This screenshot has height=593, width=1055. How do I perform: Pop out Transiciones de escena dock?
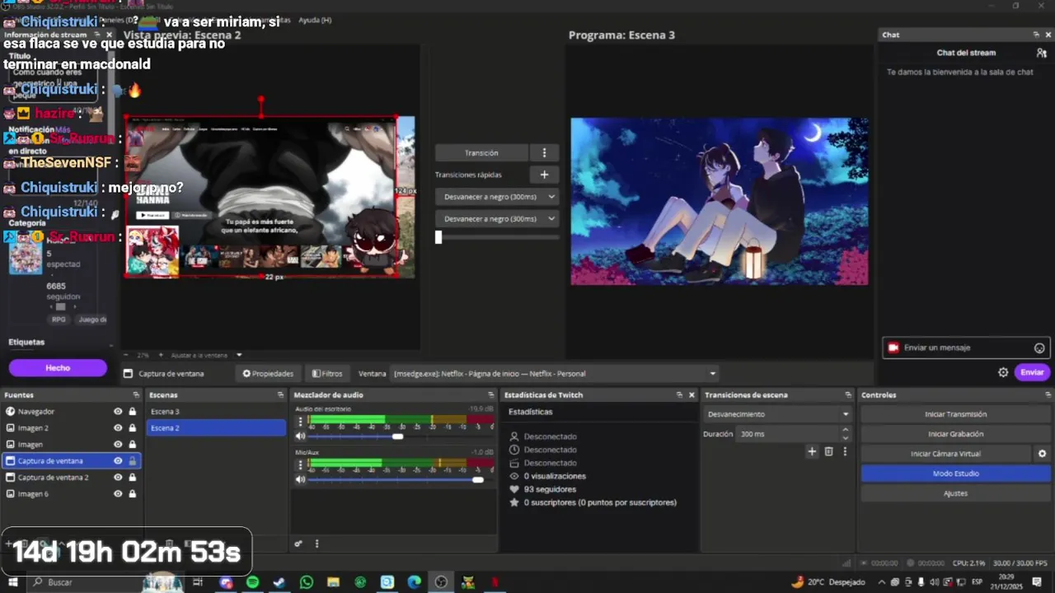coord(848,395)
